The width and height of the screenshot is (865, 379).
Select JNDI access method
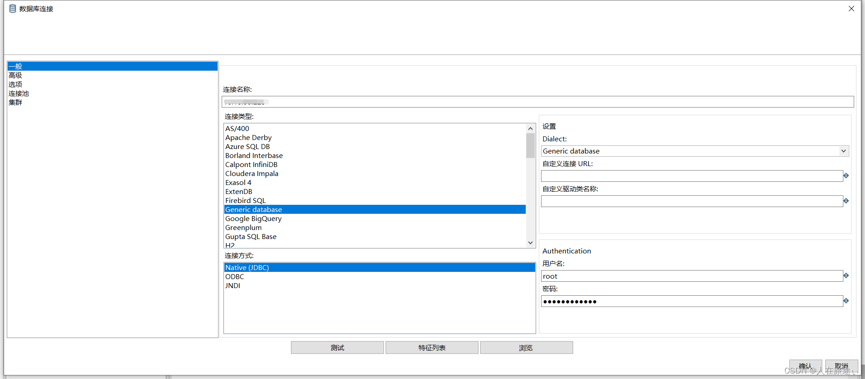pos(380,285)
